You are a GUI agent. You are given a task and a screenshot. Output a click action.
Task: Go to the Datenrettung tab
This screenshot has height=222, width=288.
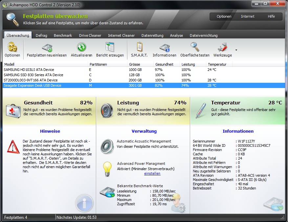point(152,35)
